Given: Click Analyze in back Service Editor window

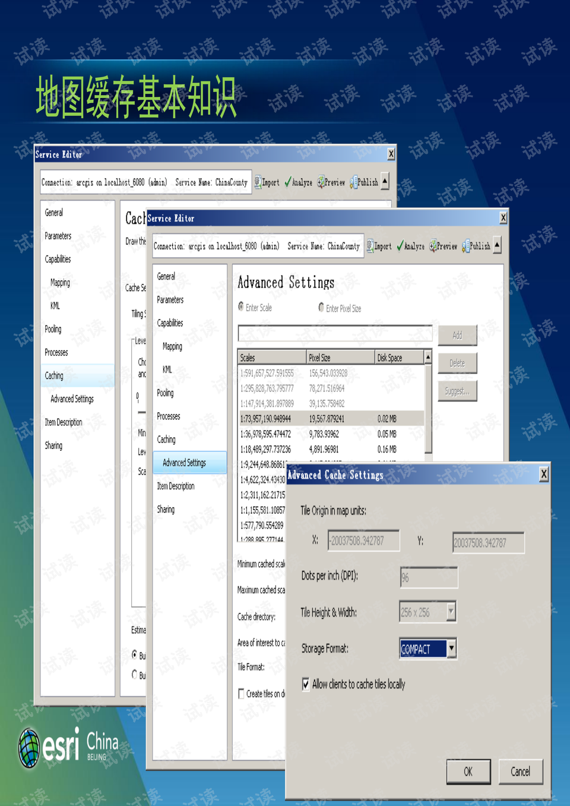Looking at the screenshot, I should click(288, 182).
